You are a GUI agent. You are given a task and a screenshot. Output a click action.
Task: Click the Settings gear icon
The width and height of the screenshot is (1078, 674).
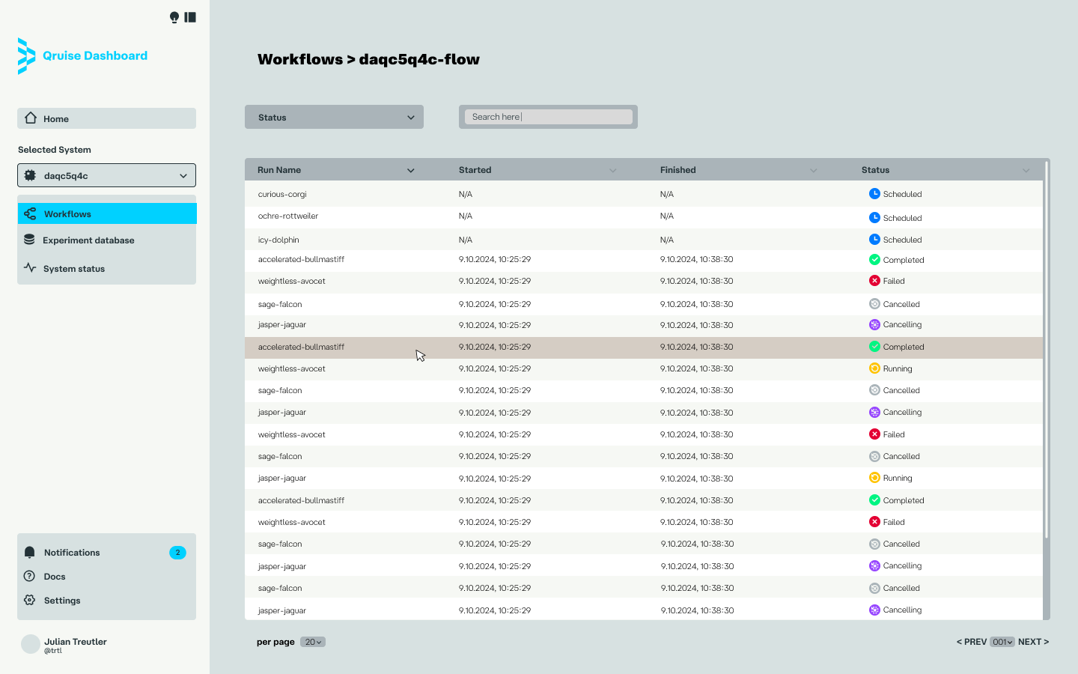point(29,600)
